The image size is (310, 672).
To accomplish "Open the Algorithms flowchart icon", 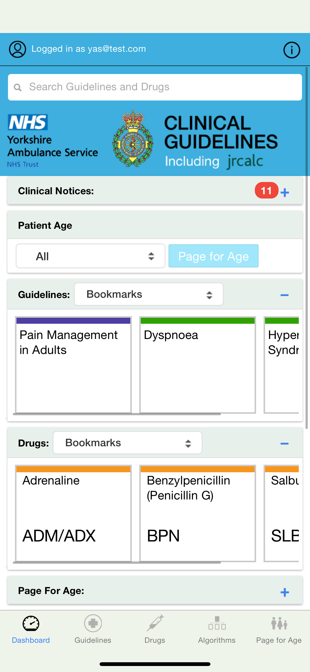I will (217, 623).
